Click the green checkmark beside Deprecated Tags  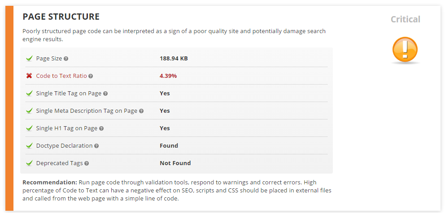pyautogui.click(x=29, y=163)
